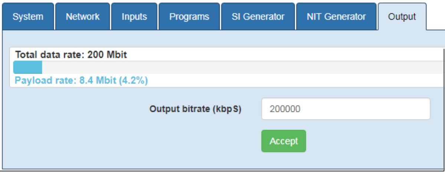Click the 200000 value in the bitrate box
Screen dimensions: 445x172
coord(285,109)
